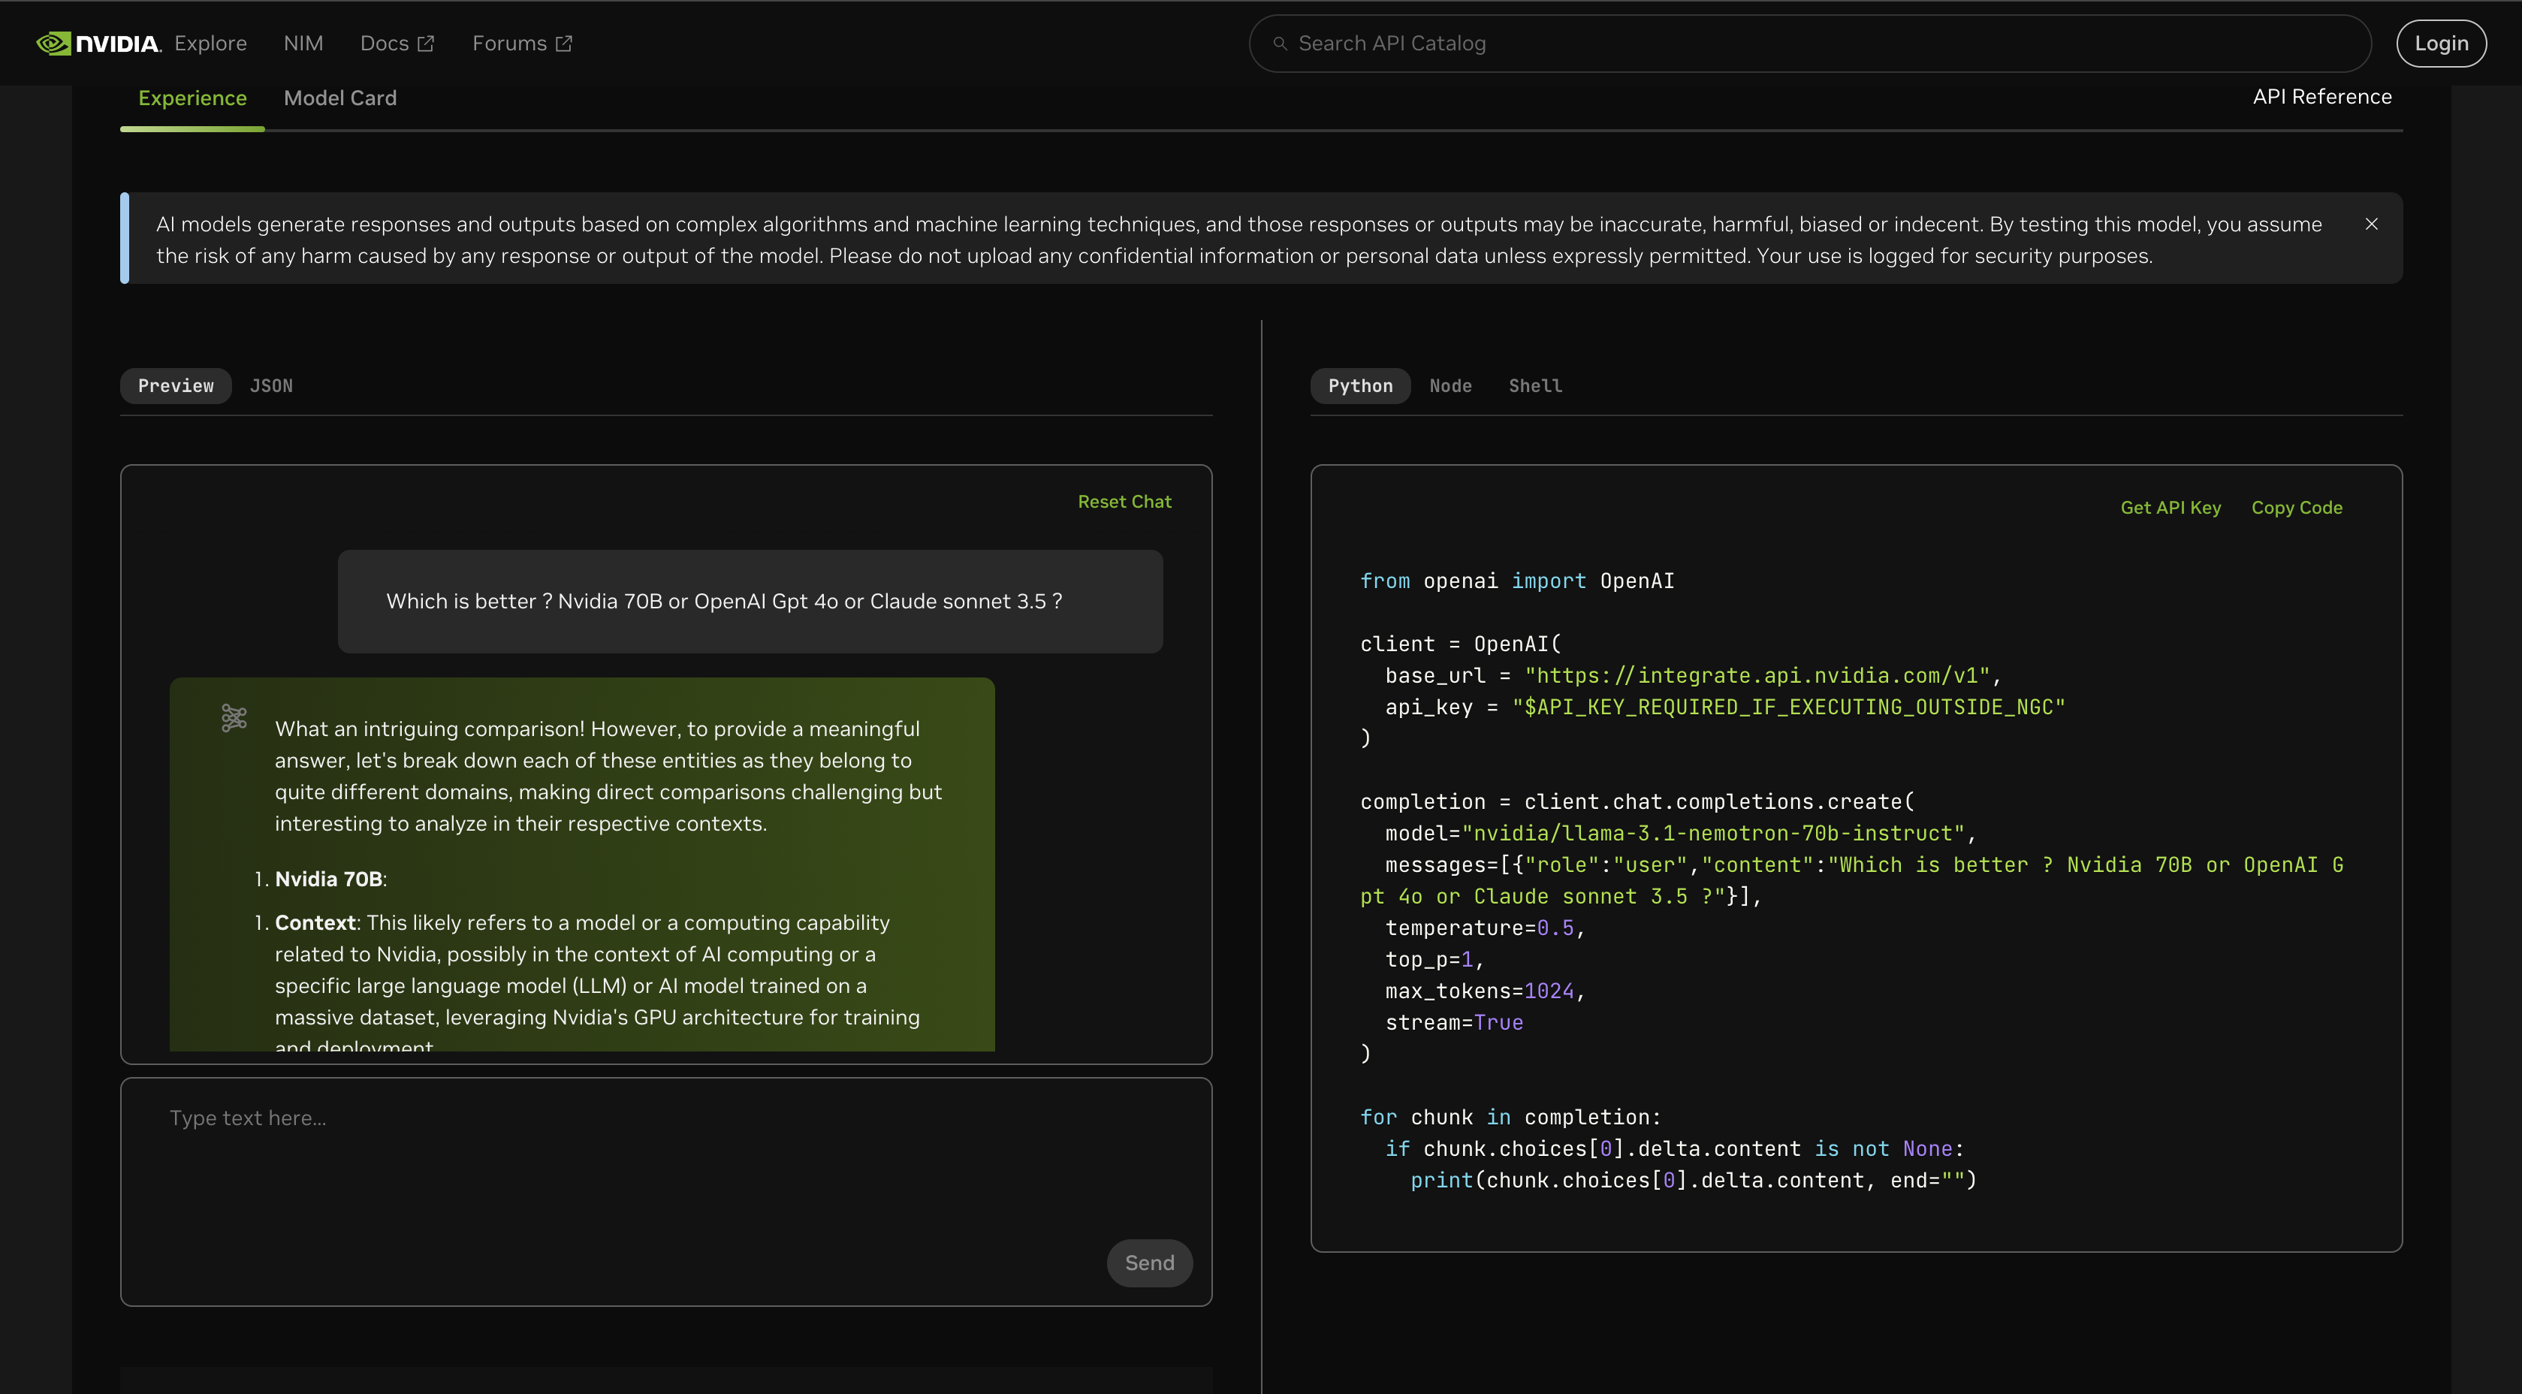Select the Python language toggle
Screen dimensions: 2522x1394
pos(1360,385)
